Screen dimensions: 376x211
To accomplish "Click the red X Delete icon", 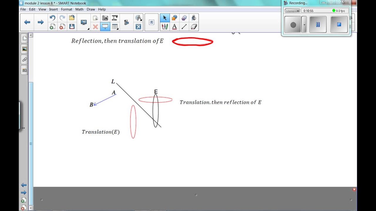I will point(95,27).
